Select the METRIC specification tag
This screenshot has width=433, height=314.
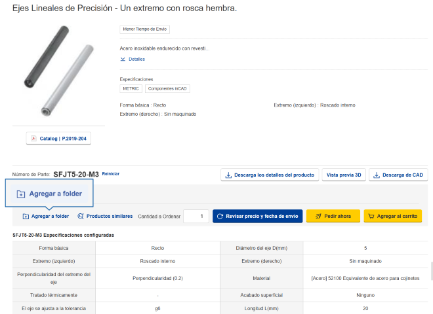130,88
